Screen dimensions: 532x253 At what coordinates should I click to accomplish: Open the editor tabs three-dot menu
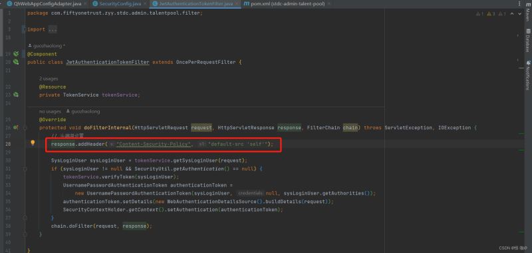click(519, 4)
